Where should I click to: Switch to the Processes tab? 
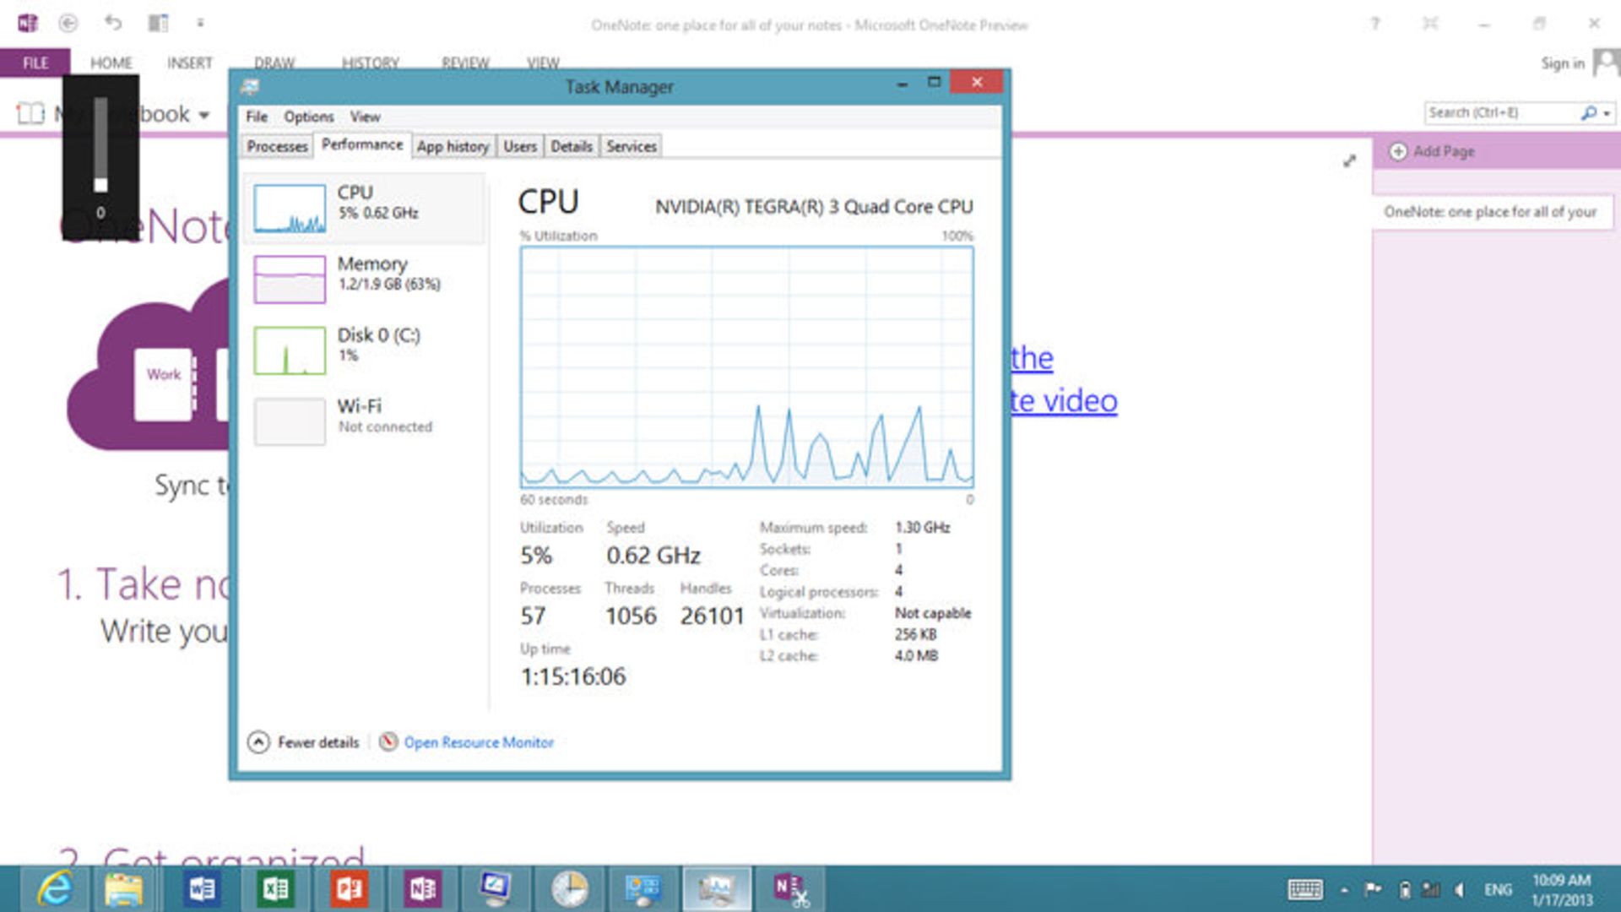point(277,146)
